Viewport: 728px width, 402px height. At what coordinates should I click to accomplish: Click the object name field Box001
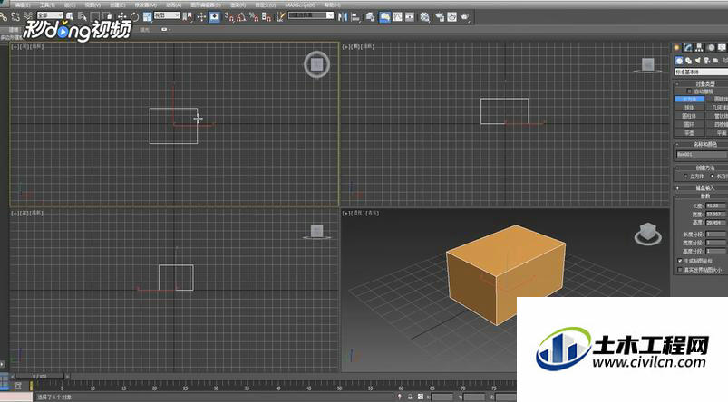701,155
